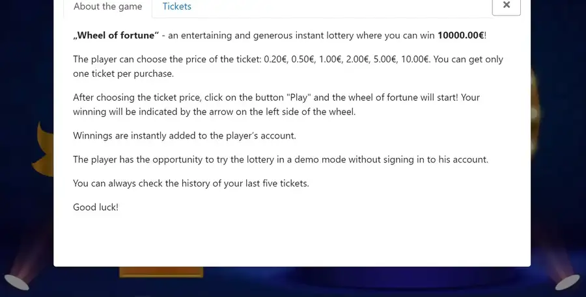Click the right spotlight icon
The height and width of the screenshot is (297, 586).
[x=567, y=282]
